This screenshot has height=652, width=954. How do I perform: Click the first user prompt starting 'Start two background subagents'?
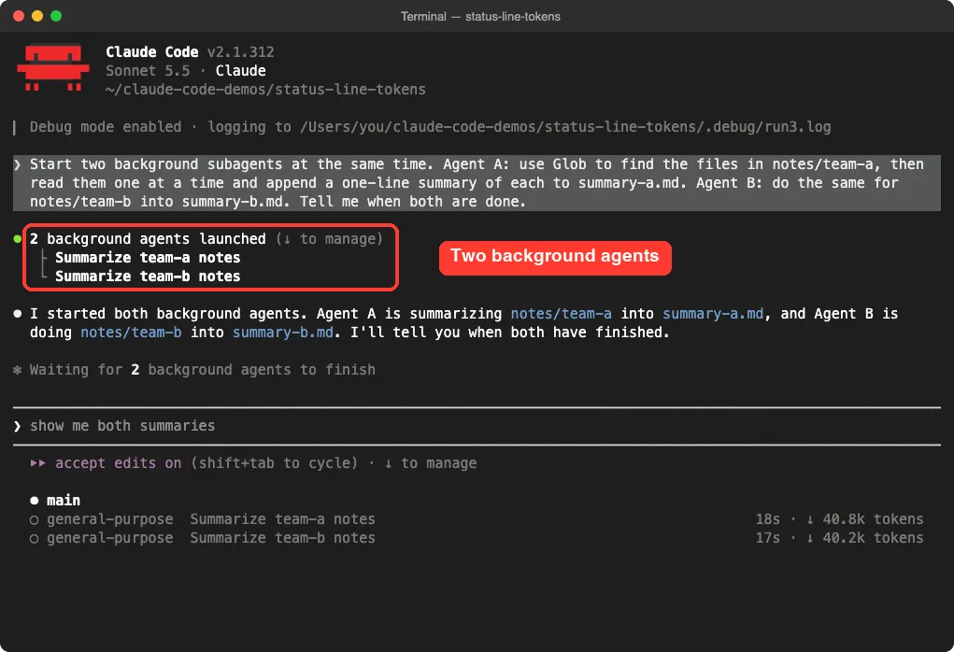[x=477, y=183]
